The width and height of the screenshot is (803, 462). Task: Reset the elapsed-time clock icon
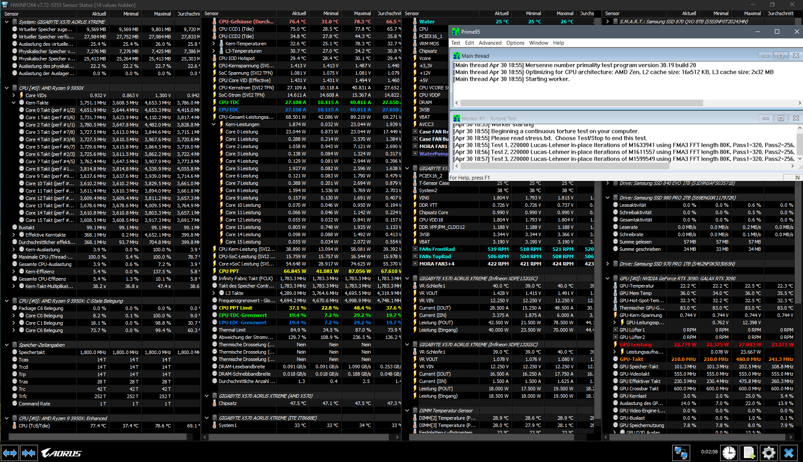pyautogui.click(x=729, y=453)
